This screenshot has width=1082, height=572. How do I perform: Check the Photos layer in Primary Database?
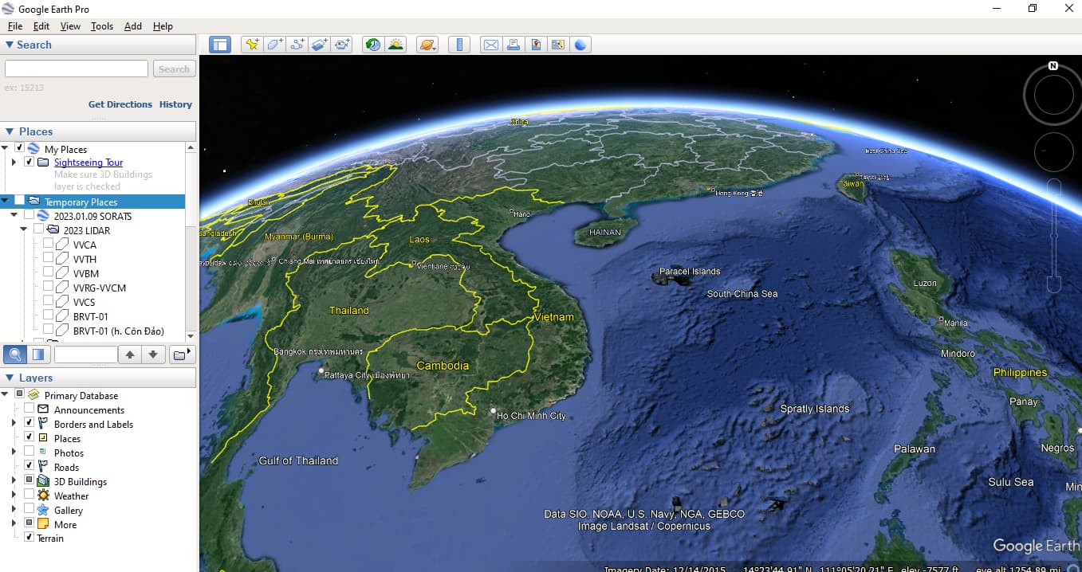click(x=29, y=453)
